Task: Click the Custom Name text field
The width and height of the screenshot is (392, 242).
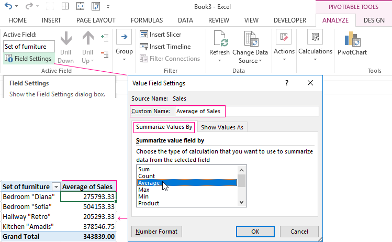Action: 246,111
